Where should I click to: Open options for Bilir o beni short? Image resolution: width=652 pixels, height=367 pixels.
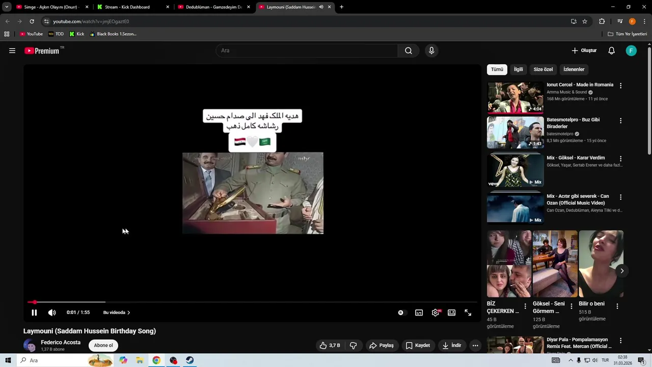coord(617,306)
